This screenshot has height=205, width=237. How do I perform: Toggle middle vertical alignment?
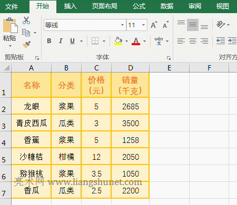[x=193, y=25]
